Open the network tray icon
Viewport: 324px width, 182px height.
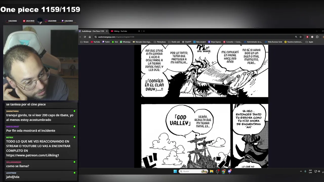[315, 171]
